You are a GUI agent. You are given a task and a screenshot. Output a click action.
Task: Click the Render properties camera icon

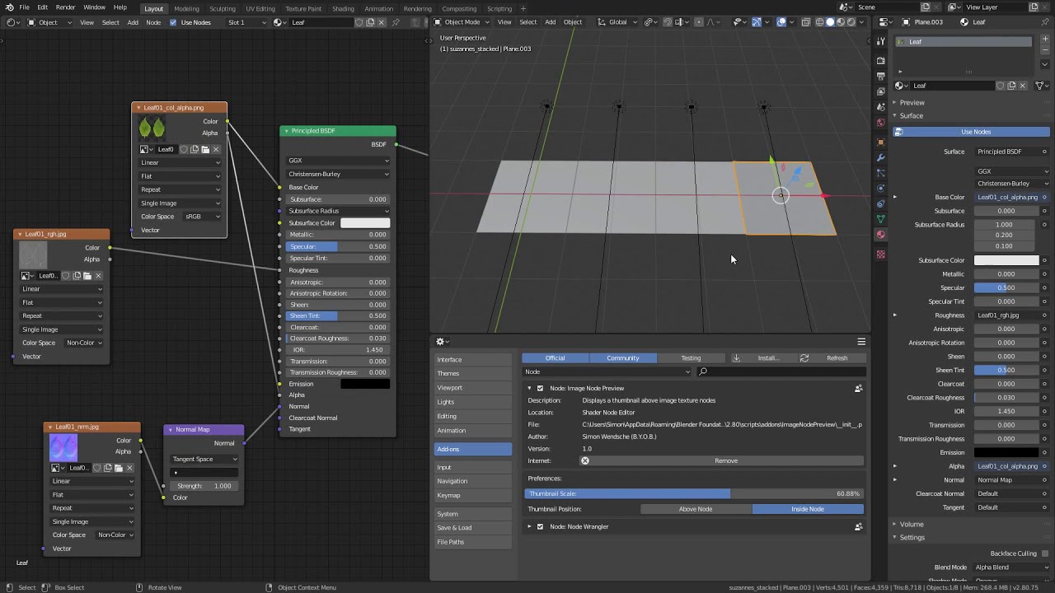click(880, 60)
